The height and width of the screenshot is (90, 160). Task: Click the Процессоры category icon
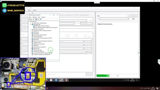coord(32,48)
